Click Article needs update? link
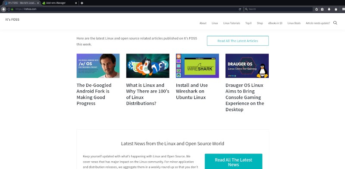Image resolution: width=345 pixels, height=169 pixels. 318,23
